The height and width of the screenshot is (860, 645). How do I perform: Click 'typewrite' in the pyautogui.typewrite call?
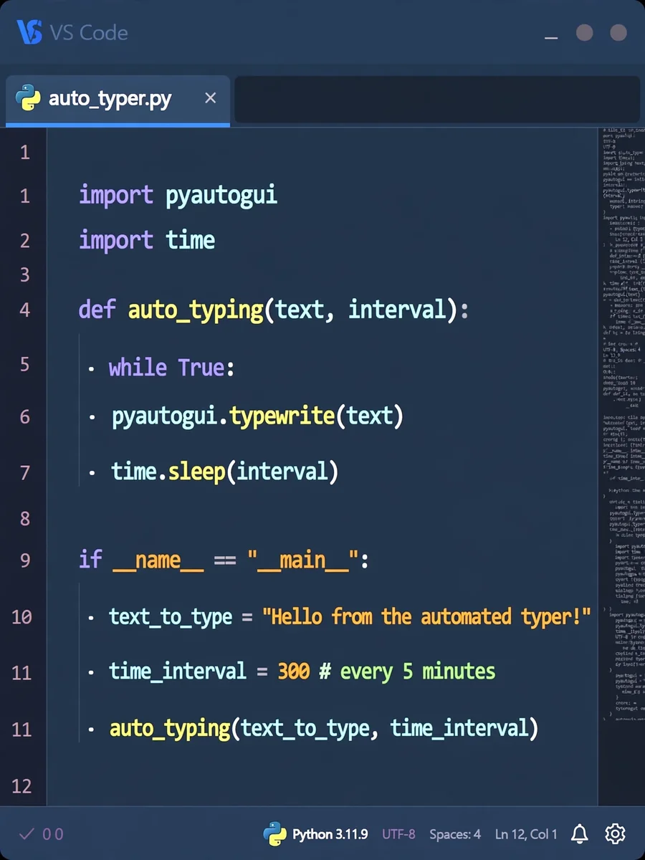tap(282, 416)
